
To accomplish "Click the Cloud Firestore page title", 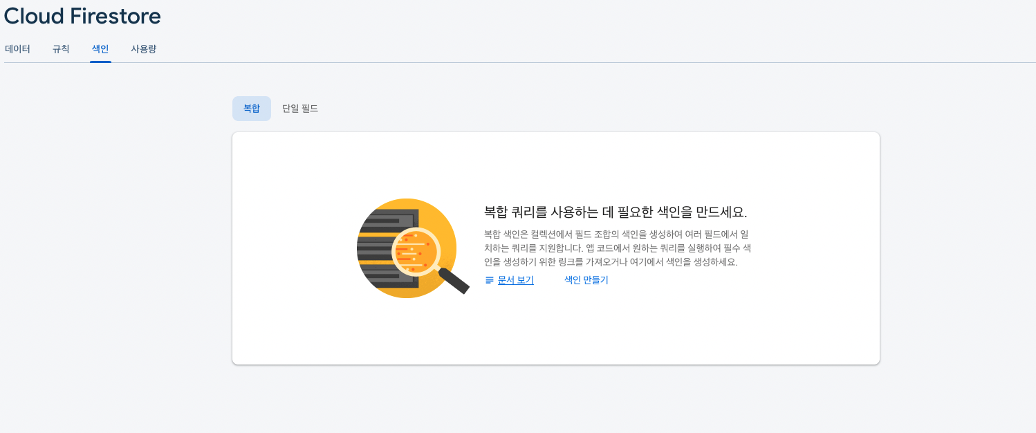I will [82, 15].
